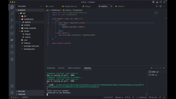
Task: Click the middleware breadcrumb
Action: tap(56, 10)
